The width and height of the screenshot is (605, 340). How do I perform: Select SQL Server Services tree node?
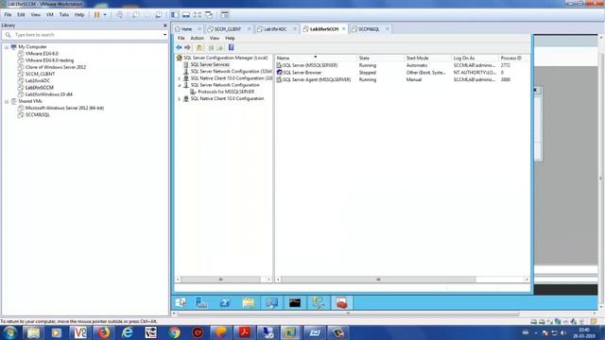[x=210, y=65]
